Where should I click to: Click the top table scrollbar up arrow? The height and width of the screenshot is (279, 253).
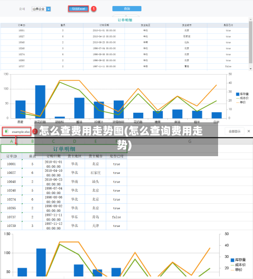pyautogui.click(x=250, y=19)
